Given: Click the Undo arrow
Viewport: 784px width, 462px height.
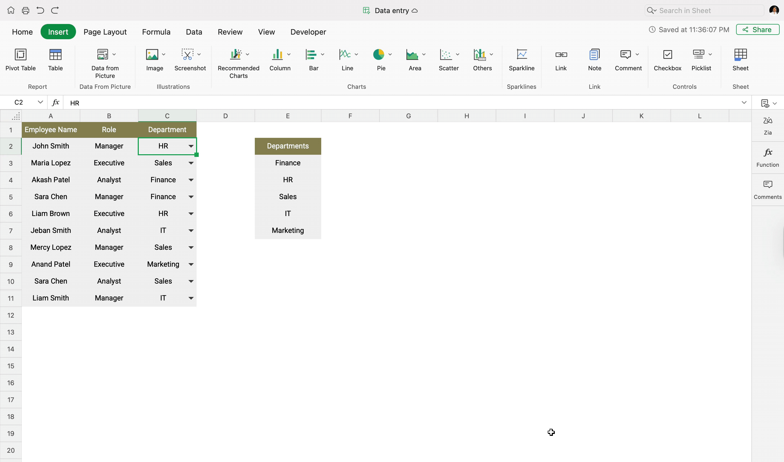Looking at the screenshot, I should tap(40, 11).
